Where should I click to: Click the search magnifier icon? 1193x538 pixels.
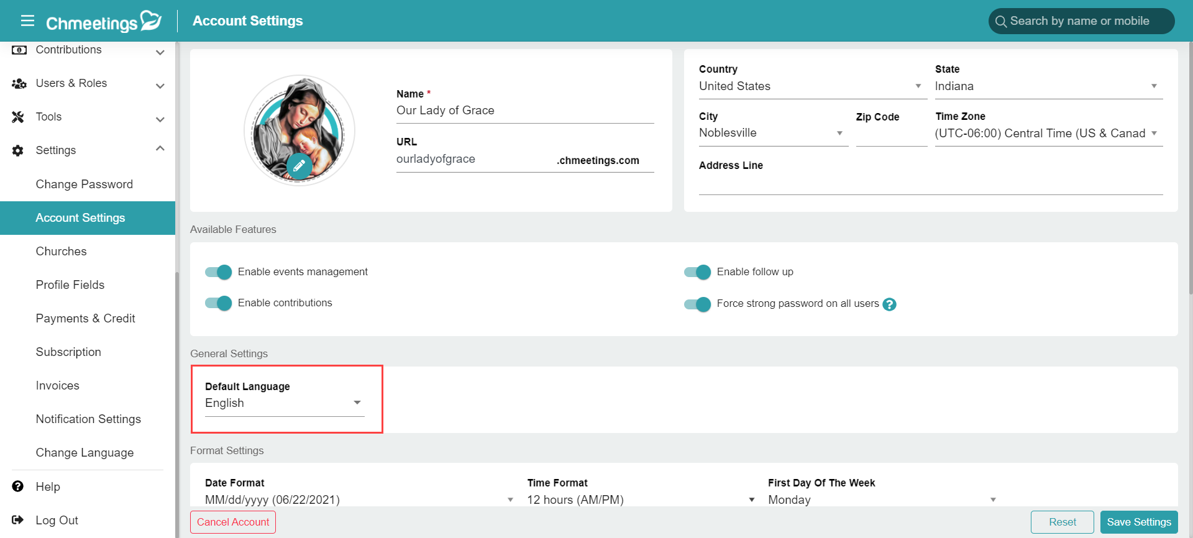(1000, 22)
